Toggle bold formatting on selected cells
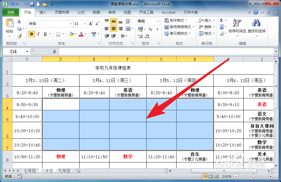This screenshot has height=182, width=281. 31,34
